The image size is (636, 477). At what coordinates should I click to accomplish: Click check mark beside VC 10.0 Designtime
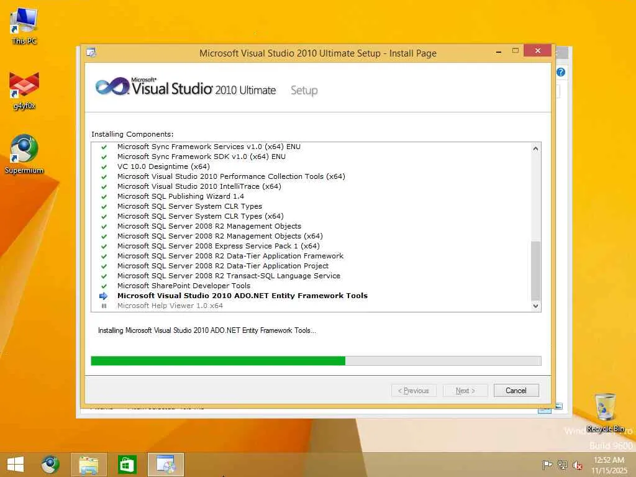tap(104, 166)
